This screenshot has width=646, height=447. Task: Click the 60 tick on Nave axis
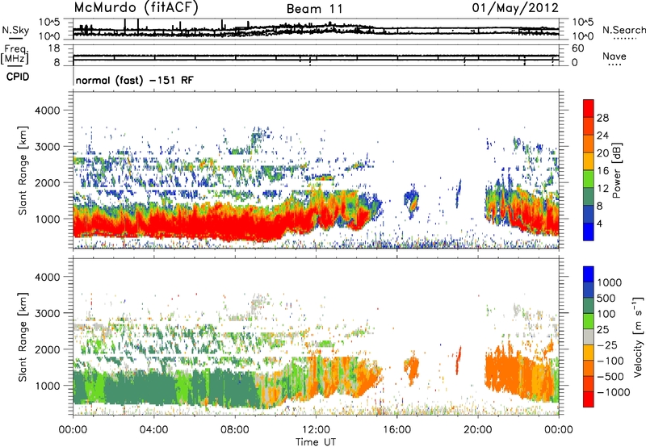point(577,48)
